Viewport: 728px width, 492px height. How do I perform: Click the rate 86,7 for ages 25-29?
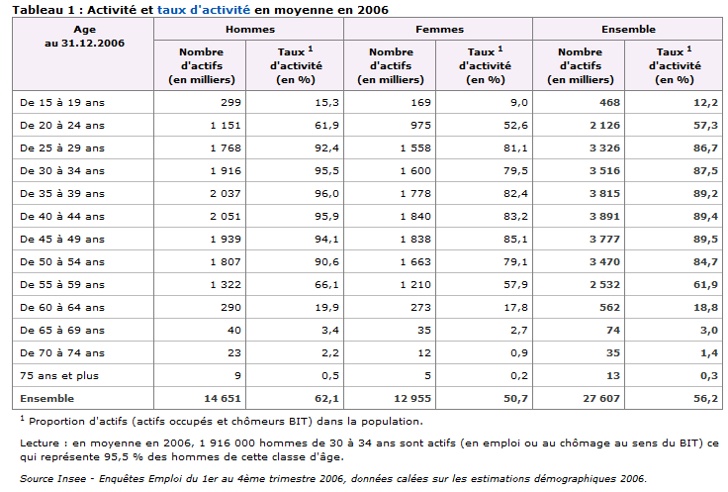pos(705,148)
